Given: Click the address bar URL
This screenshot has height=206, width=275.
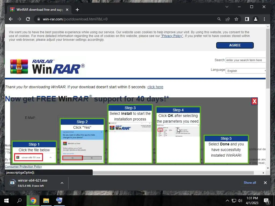Looking at the screenshot, I should (x=75, y=19).
